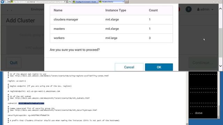The image size is (223, 125).
Task: Click the address bar URL field
Action: [x=38, y=2]
